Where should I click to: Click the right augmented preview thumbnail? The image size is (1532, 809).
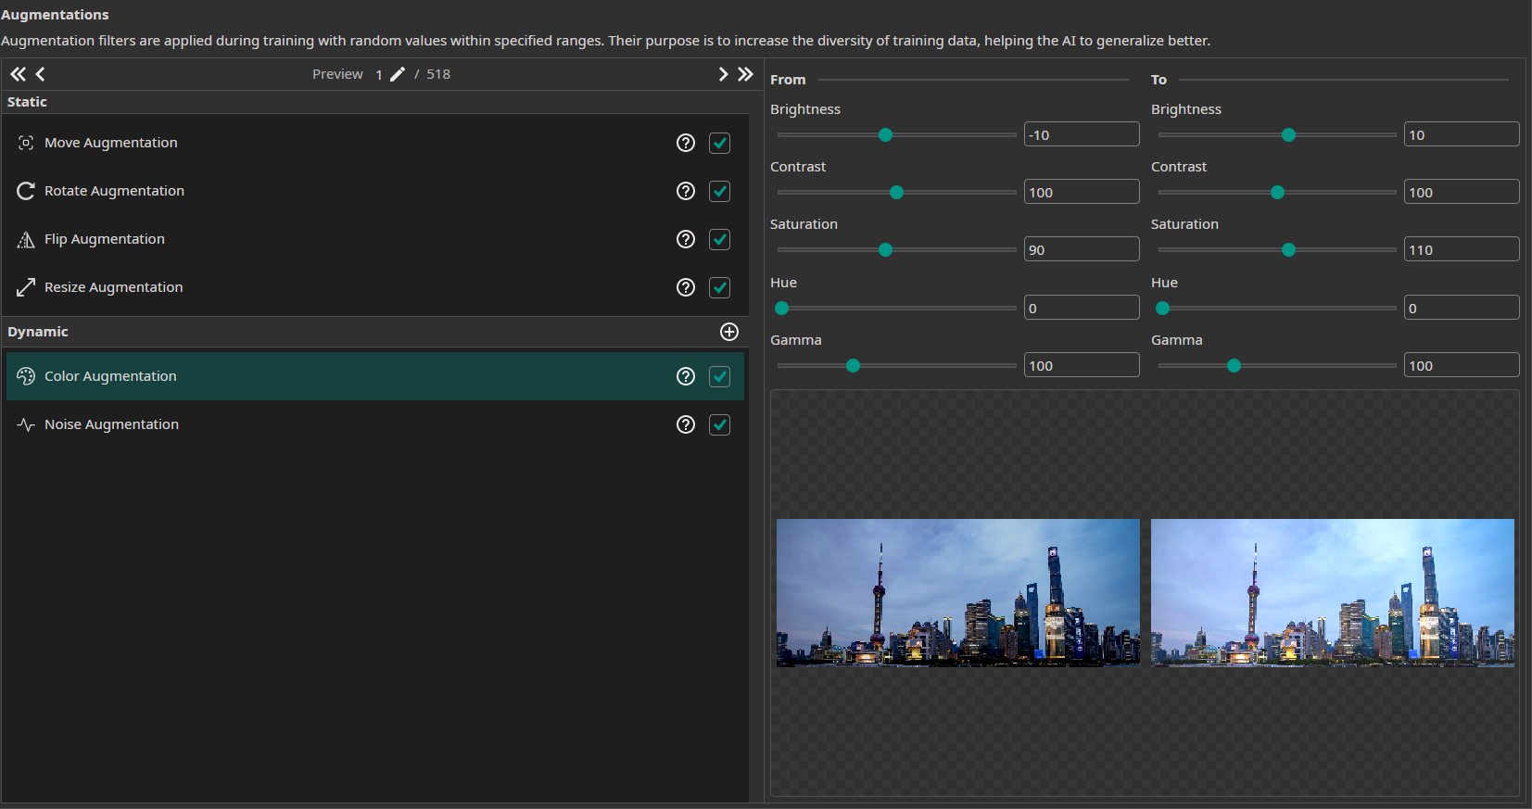coord(1332,592)
